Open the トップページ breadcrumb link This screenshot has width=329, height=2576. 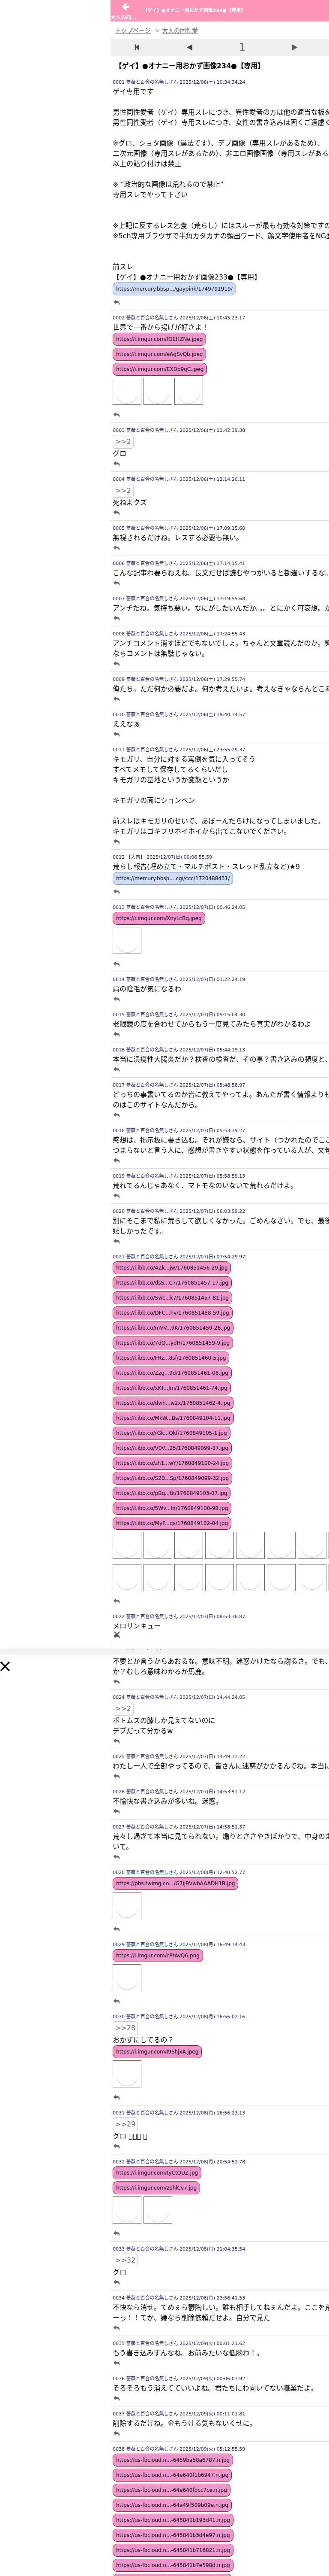(x=133, y=31)
